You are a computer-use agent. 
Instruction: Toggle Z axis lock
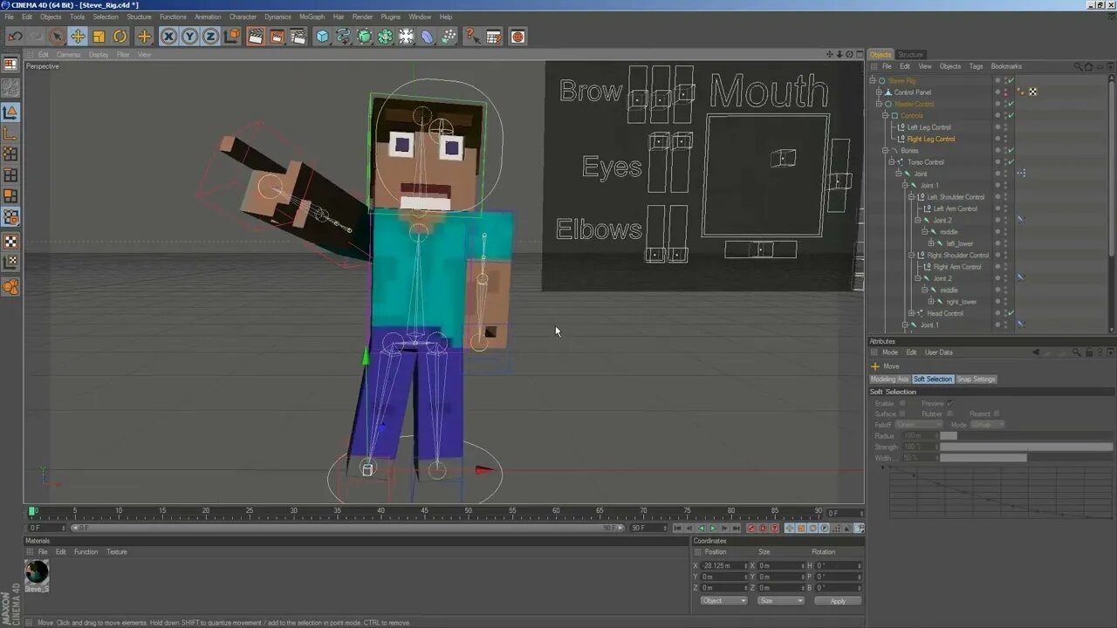(x=210, y=37)
